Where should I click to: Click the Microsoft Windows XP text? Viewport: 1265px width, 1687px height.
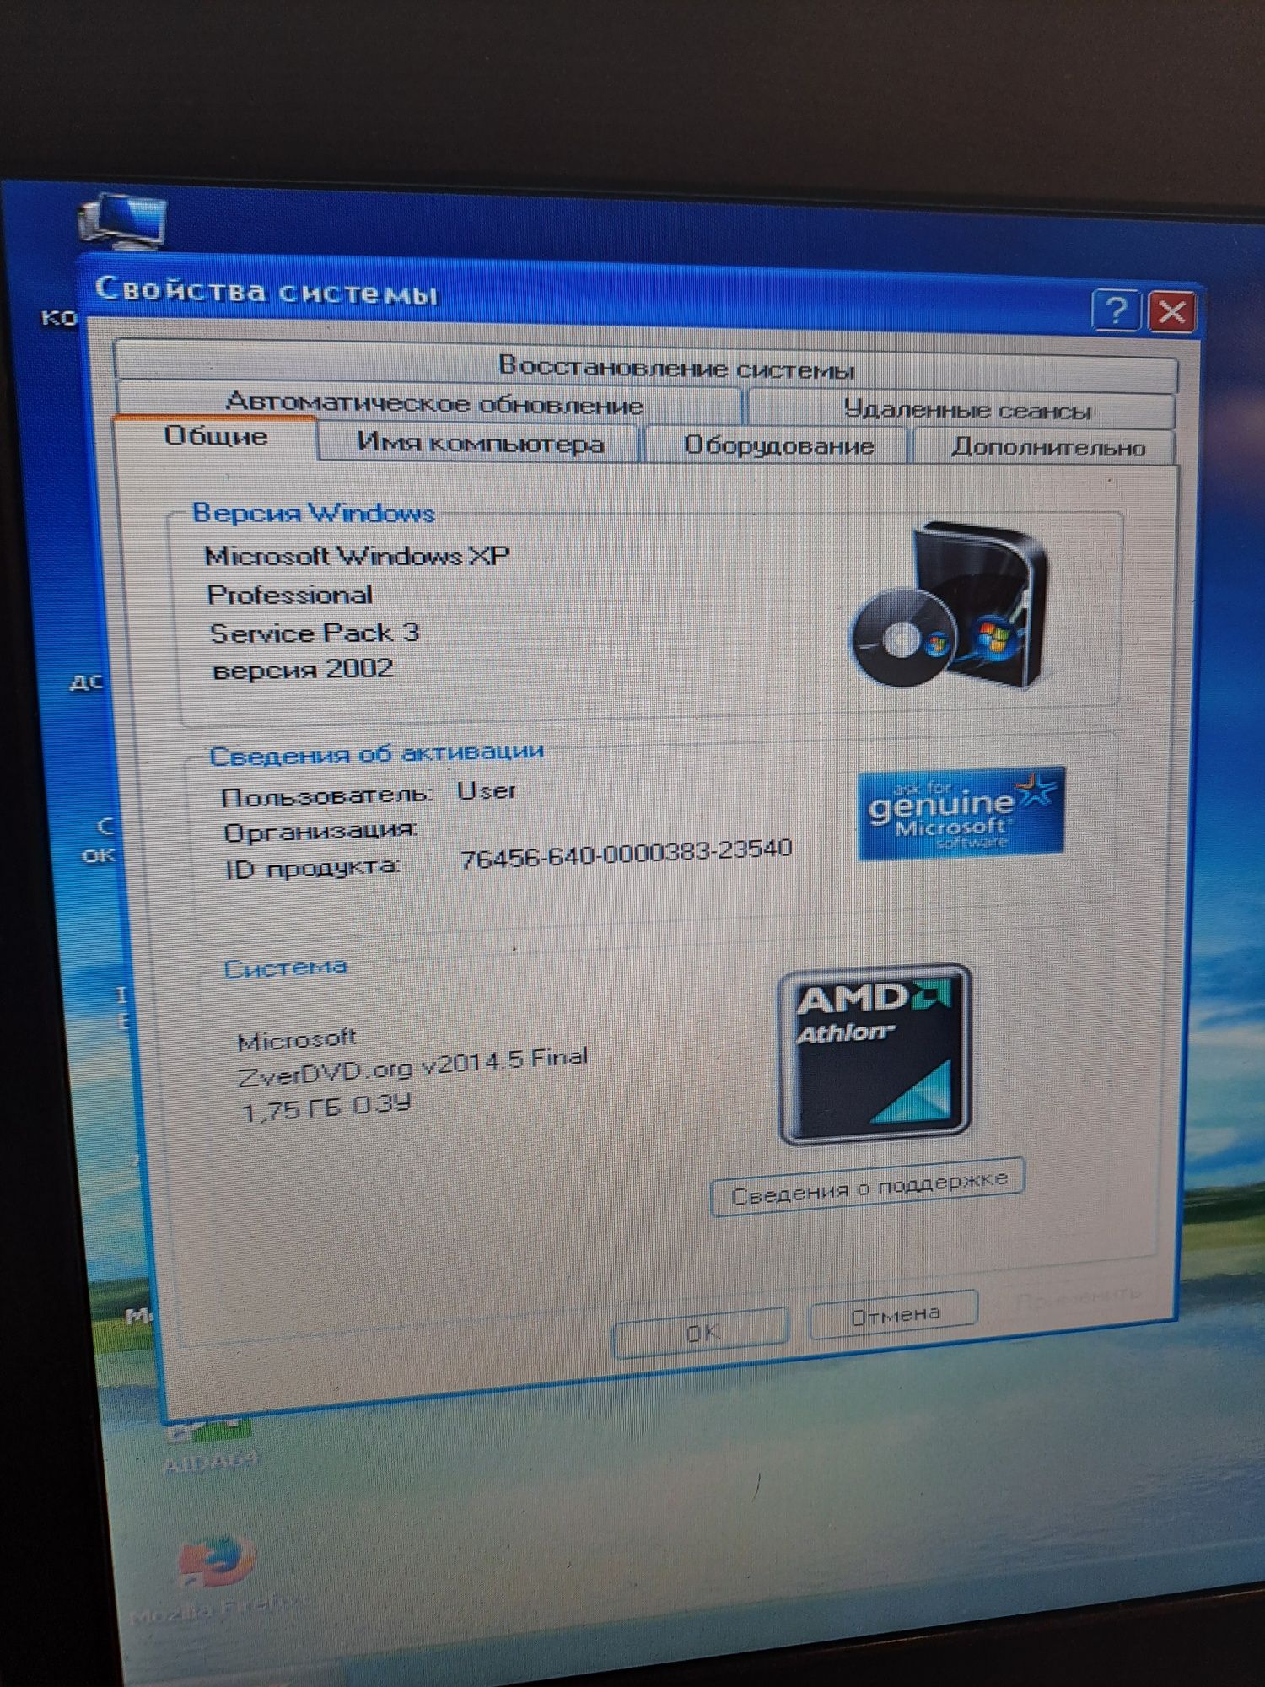click(x=357, y=556)
